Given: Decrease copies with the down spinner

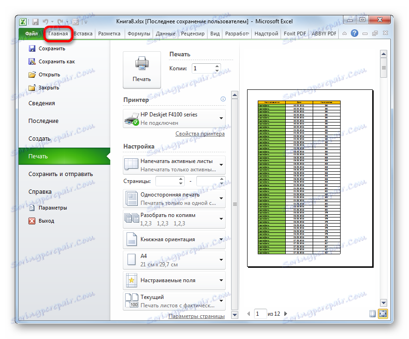Looking at the screenshot, I should pyautogui.click(x=217, y=71).
